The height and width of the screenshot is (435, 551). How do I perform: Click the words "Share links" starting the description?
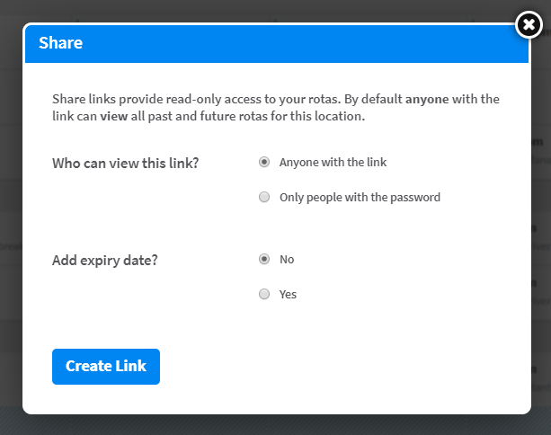tap(84, 99)
